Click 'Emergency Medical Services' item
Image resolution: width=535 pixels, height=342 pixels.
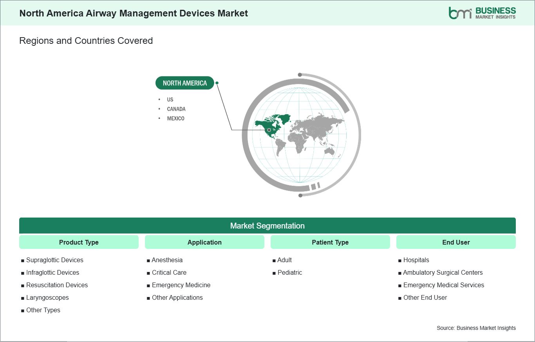click(441, 285)
